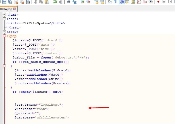This screenshot has height=124, width=175.
Task: Cut selection with the scissors icon
Action: 36,2
